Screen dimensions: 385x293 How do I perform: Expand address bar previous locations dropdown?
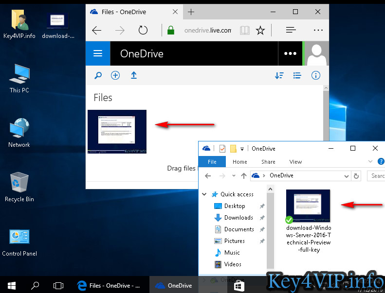coord(346,176)
